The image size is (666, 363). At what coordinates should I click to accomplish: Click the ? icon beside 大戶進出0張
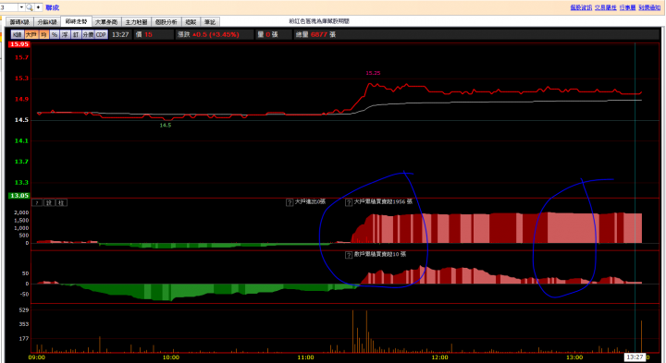290,202
